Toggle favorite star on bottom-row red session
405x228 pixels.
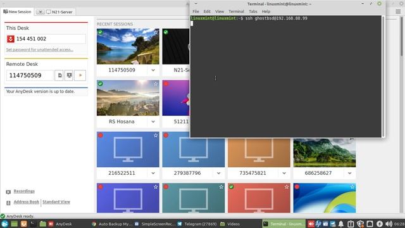[x=287, y=187]
